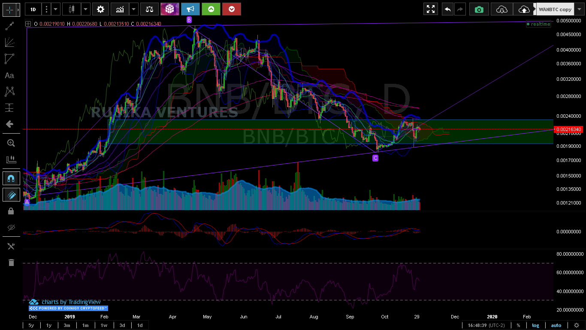
Task: Select the trend line drawing tool
Action: tap(9, 27)
